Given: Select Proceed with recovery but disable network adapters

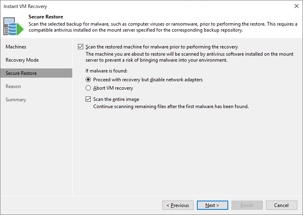Looking at the screenshot, I should (x=88, y=80).
